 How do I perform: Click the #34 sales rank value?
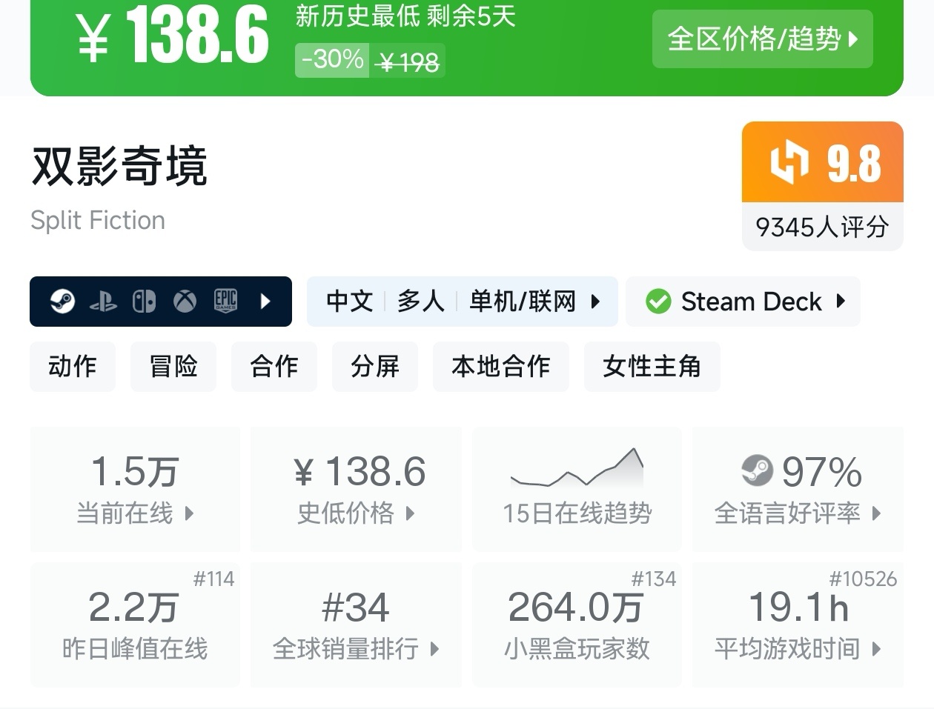point(356,608)
